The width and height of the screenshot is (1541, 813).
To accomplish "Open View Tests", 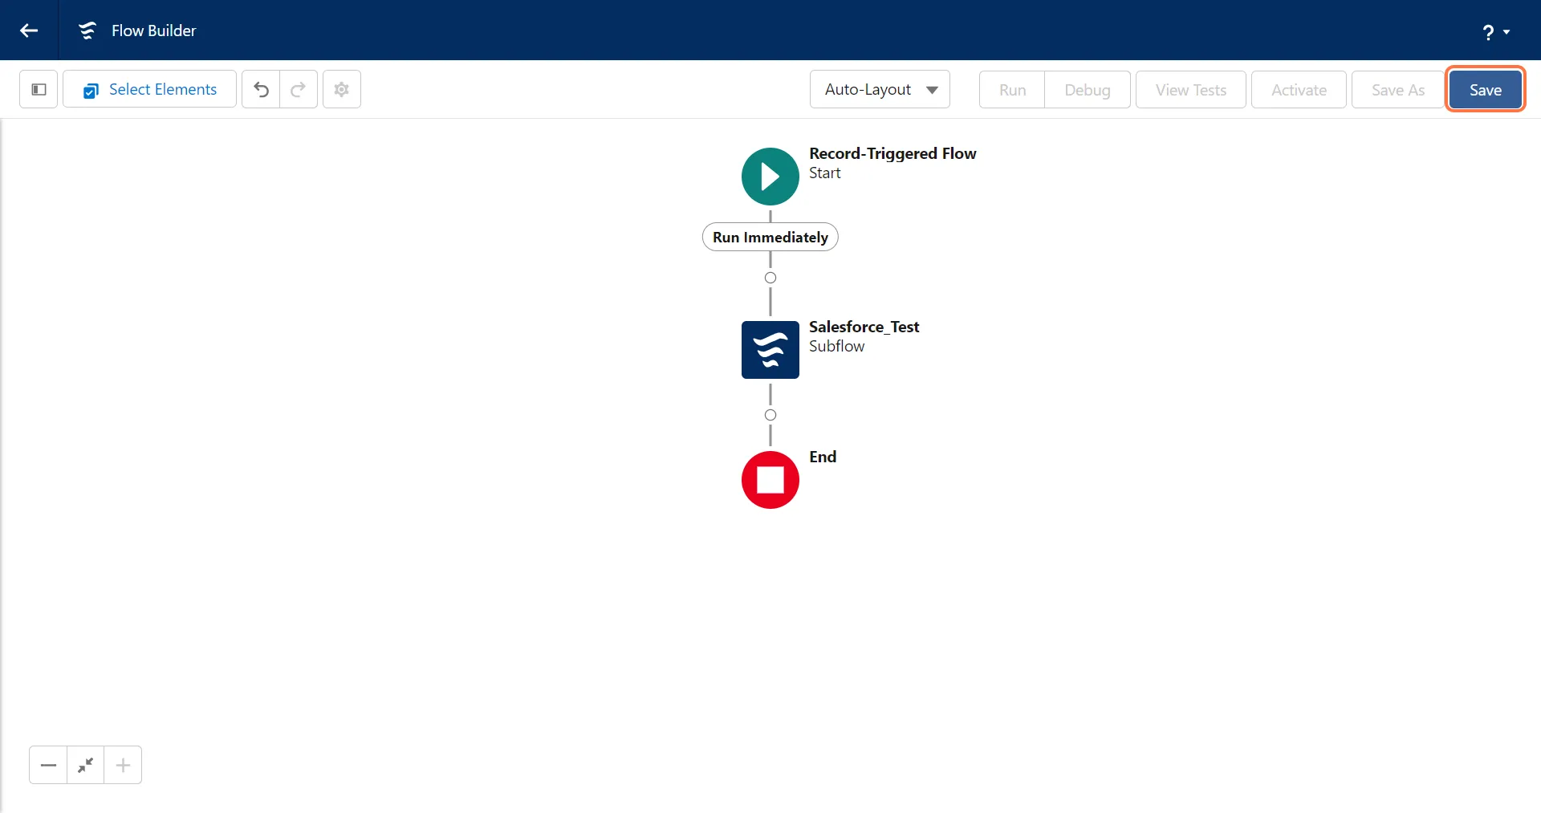I will click(1190, 90).
